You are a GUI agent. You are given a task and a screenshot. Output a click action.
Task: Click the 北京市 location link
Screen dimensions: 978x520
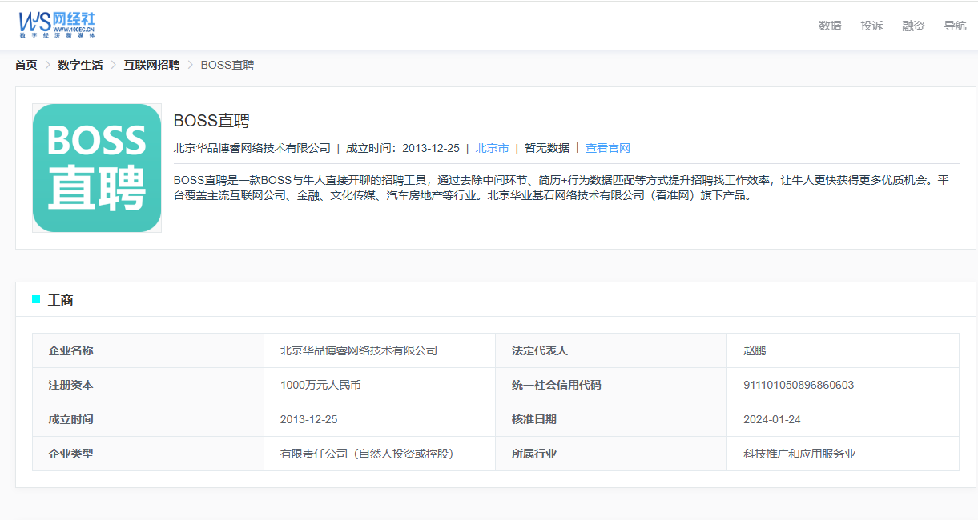[x=492, y=148]
